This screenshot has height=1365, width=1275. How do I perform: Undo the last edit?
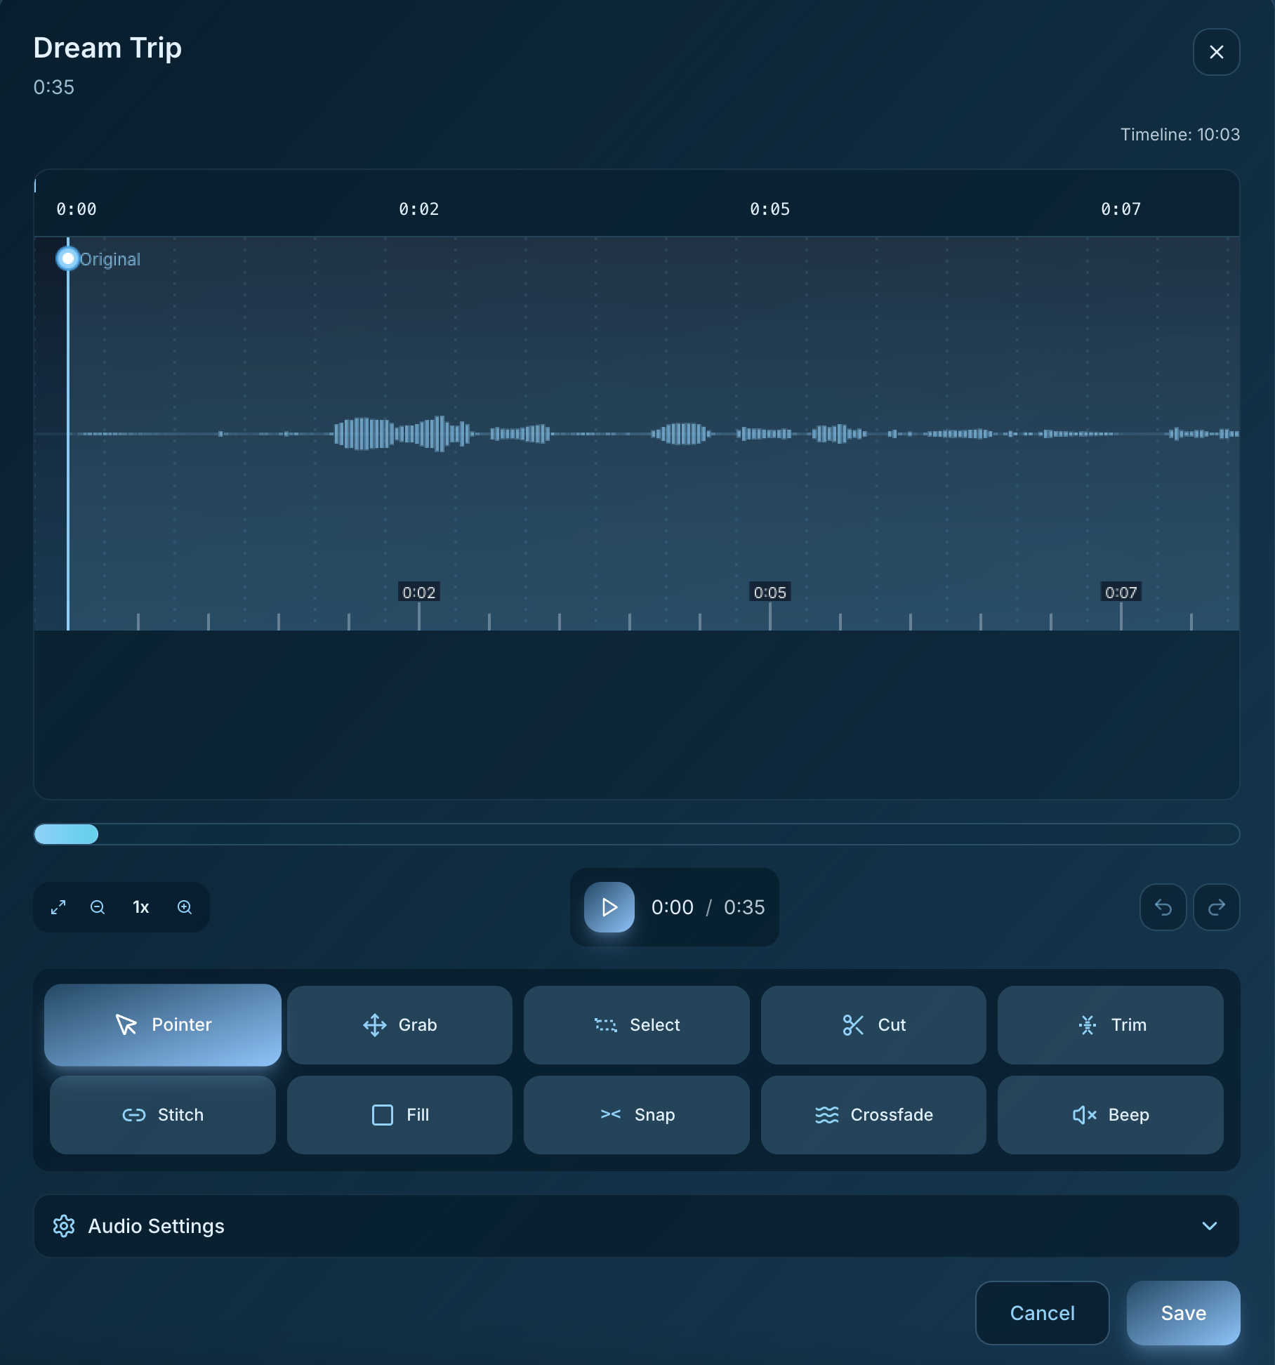click(1163, 907)
